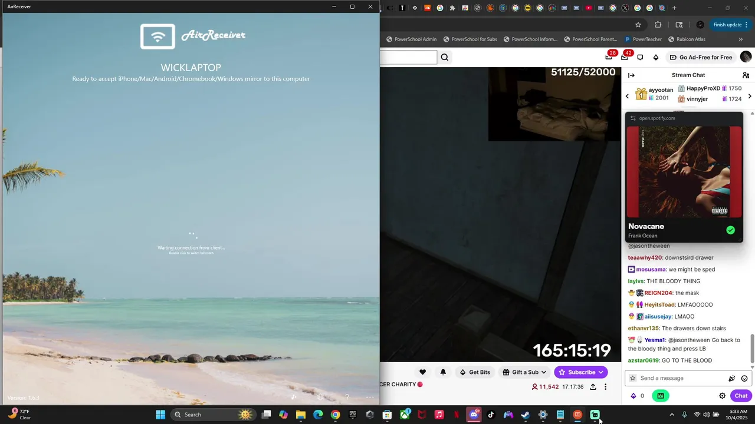Click the celebration party icon in chat input

pyautogui.click(x=732, y=378)
